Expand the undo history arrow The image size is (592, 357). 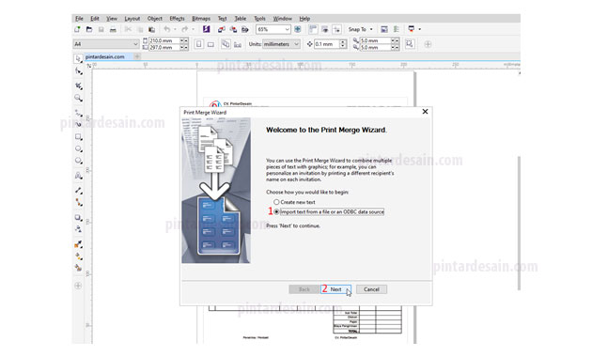coord(175,29)
